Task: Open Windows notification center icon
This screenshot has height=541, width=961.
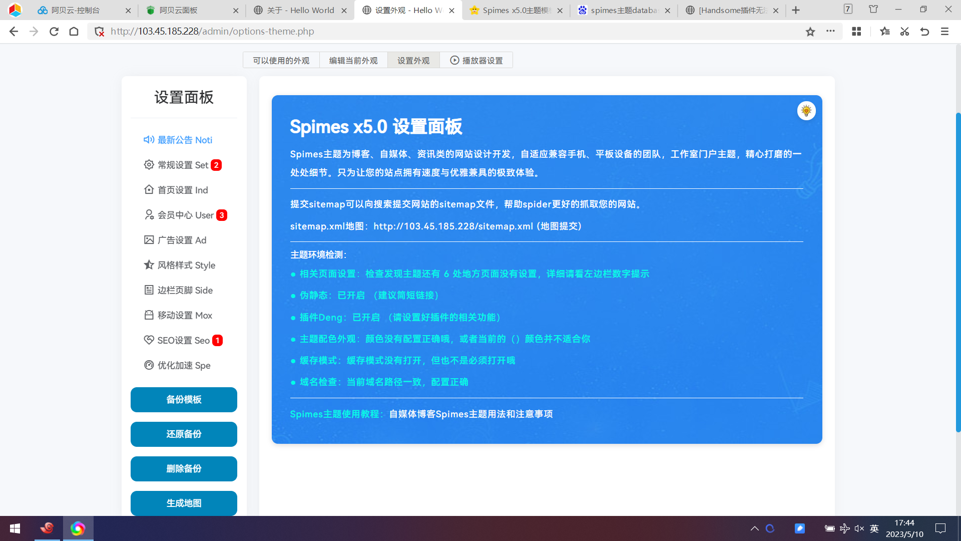Action: coord(940,528)
